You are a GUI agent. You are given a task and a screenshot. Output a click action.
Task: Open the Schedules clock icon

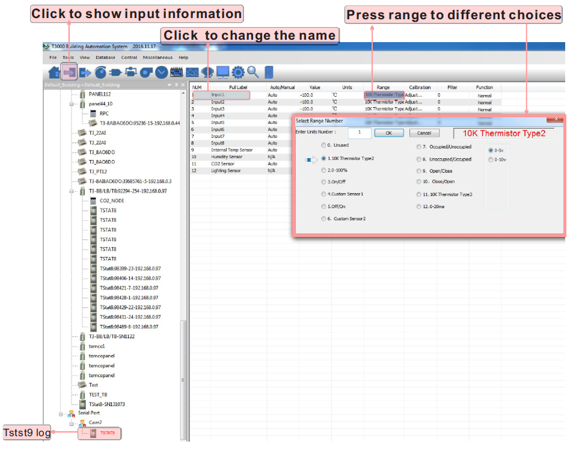click(x=161, y=72)
